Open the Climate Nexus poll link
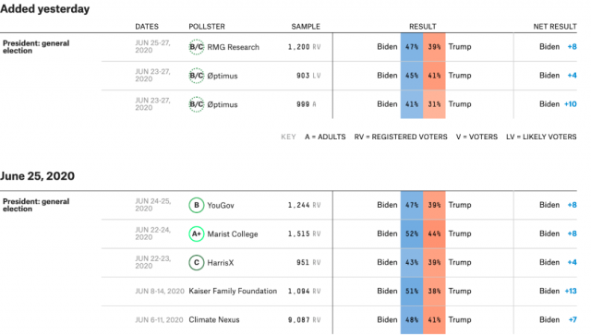This screenshot has height=335, width=591. [214, 319]
